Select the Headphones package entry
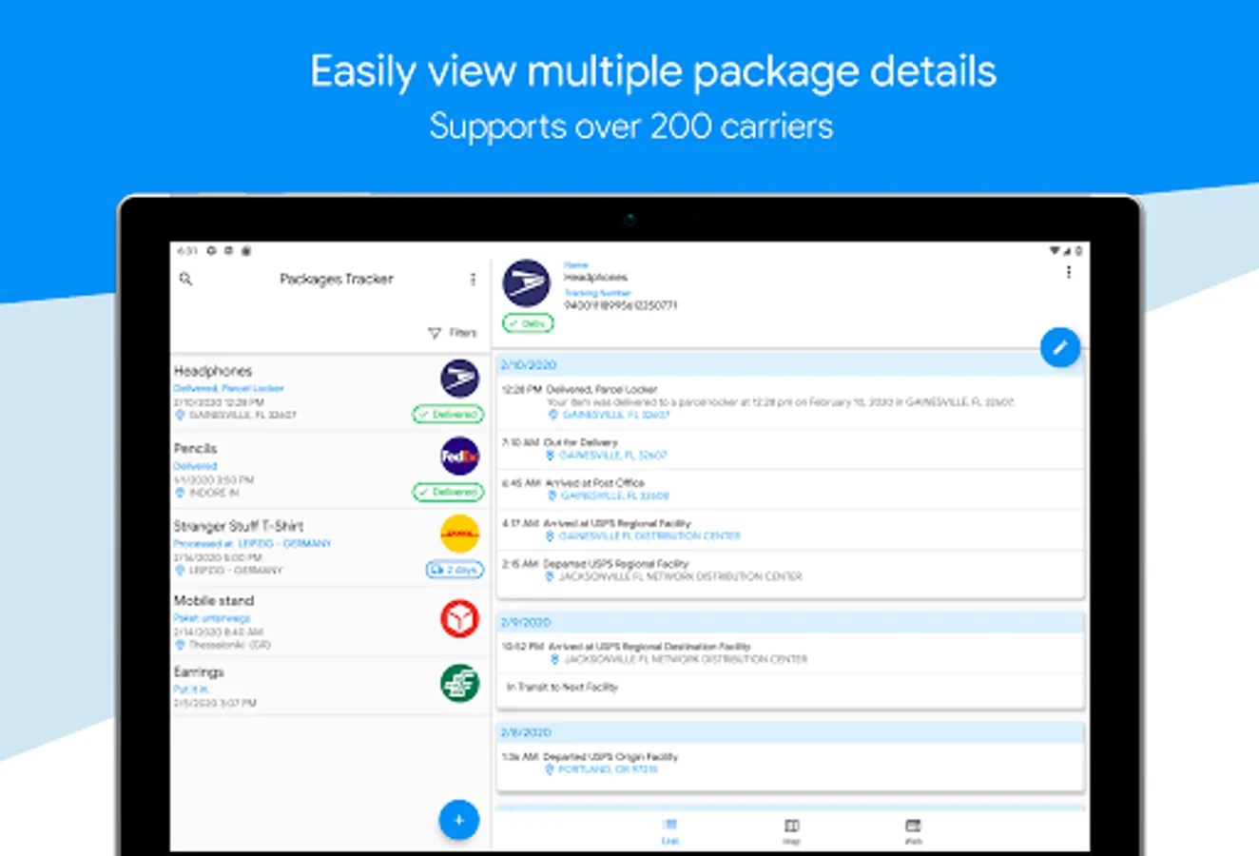The width and height of the screenshot is (1259, 856). pos(330,393)
